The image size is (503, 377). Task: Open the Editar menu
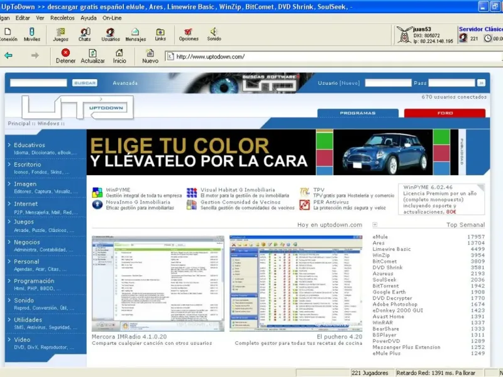coord(23,18)
